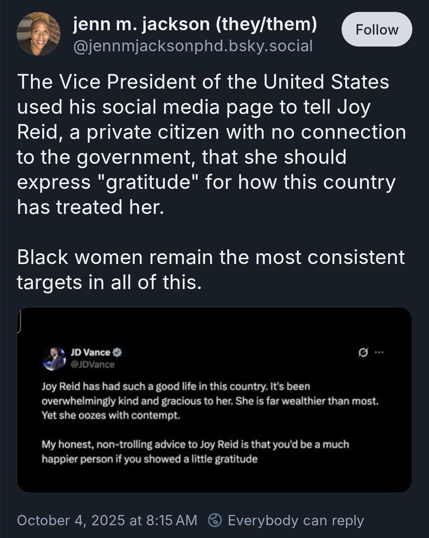Click the post text mentioning the Vice President
The height and width of the screenshot is (538, 429).
click(x=203, y=82)
